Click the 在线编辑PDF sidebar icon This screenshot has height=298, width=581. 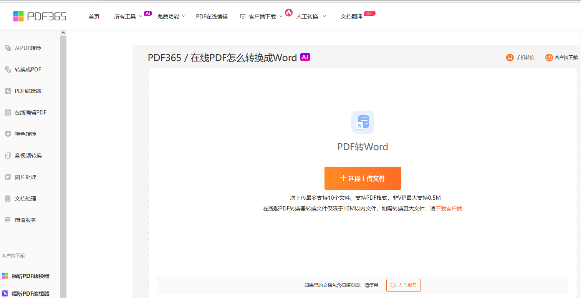click(x=8, y=113)
